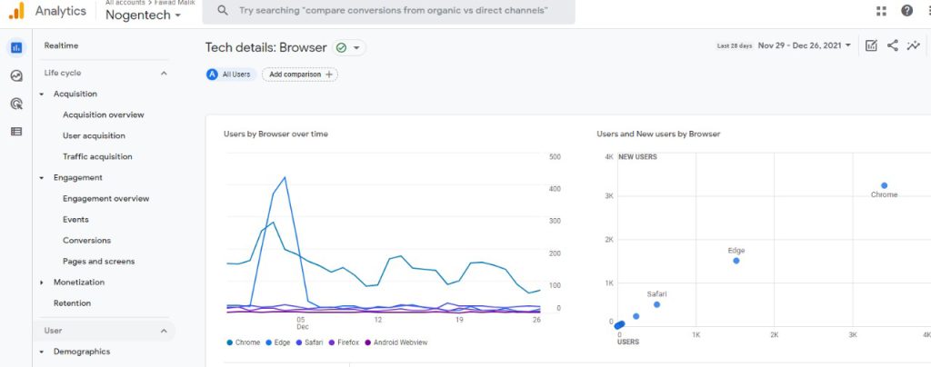Open Engagement overview
Viewport: 931px width, 367px height.
tap(105, 199)
